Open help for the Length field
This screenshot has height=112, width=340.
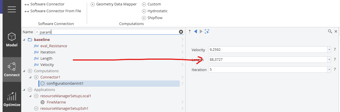click(335, 59)
